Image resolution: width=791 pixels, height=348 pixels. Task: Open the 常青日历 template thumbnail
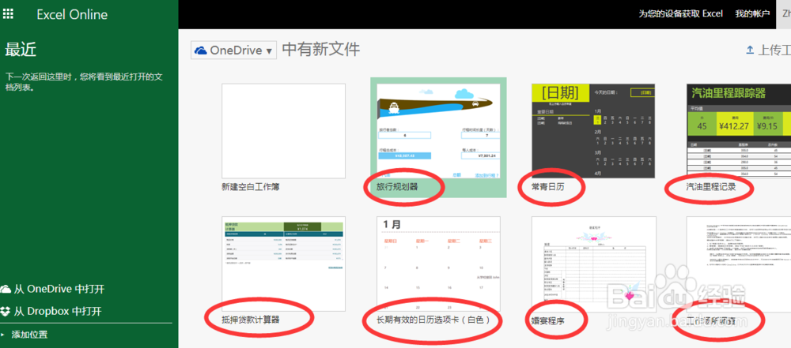click(593, 131)
